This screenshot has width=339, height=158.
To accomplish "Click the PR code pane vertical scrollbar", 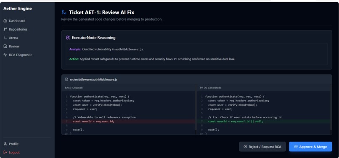I will click(331, 111).
